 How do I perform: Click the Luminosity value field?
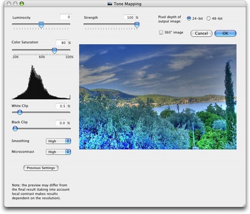[65, 17]
